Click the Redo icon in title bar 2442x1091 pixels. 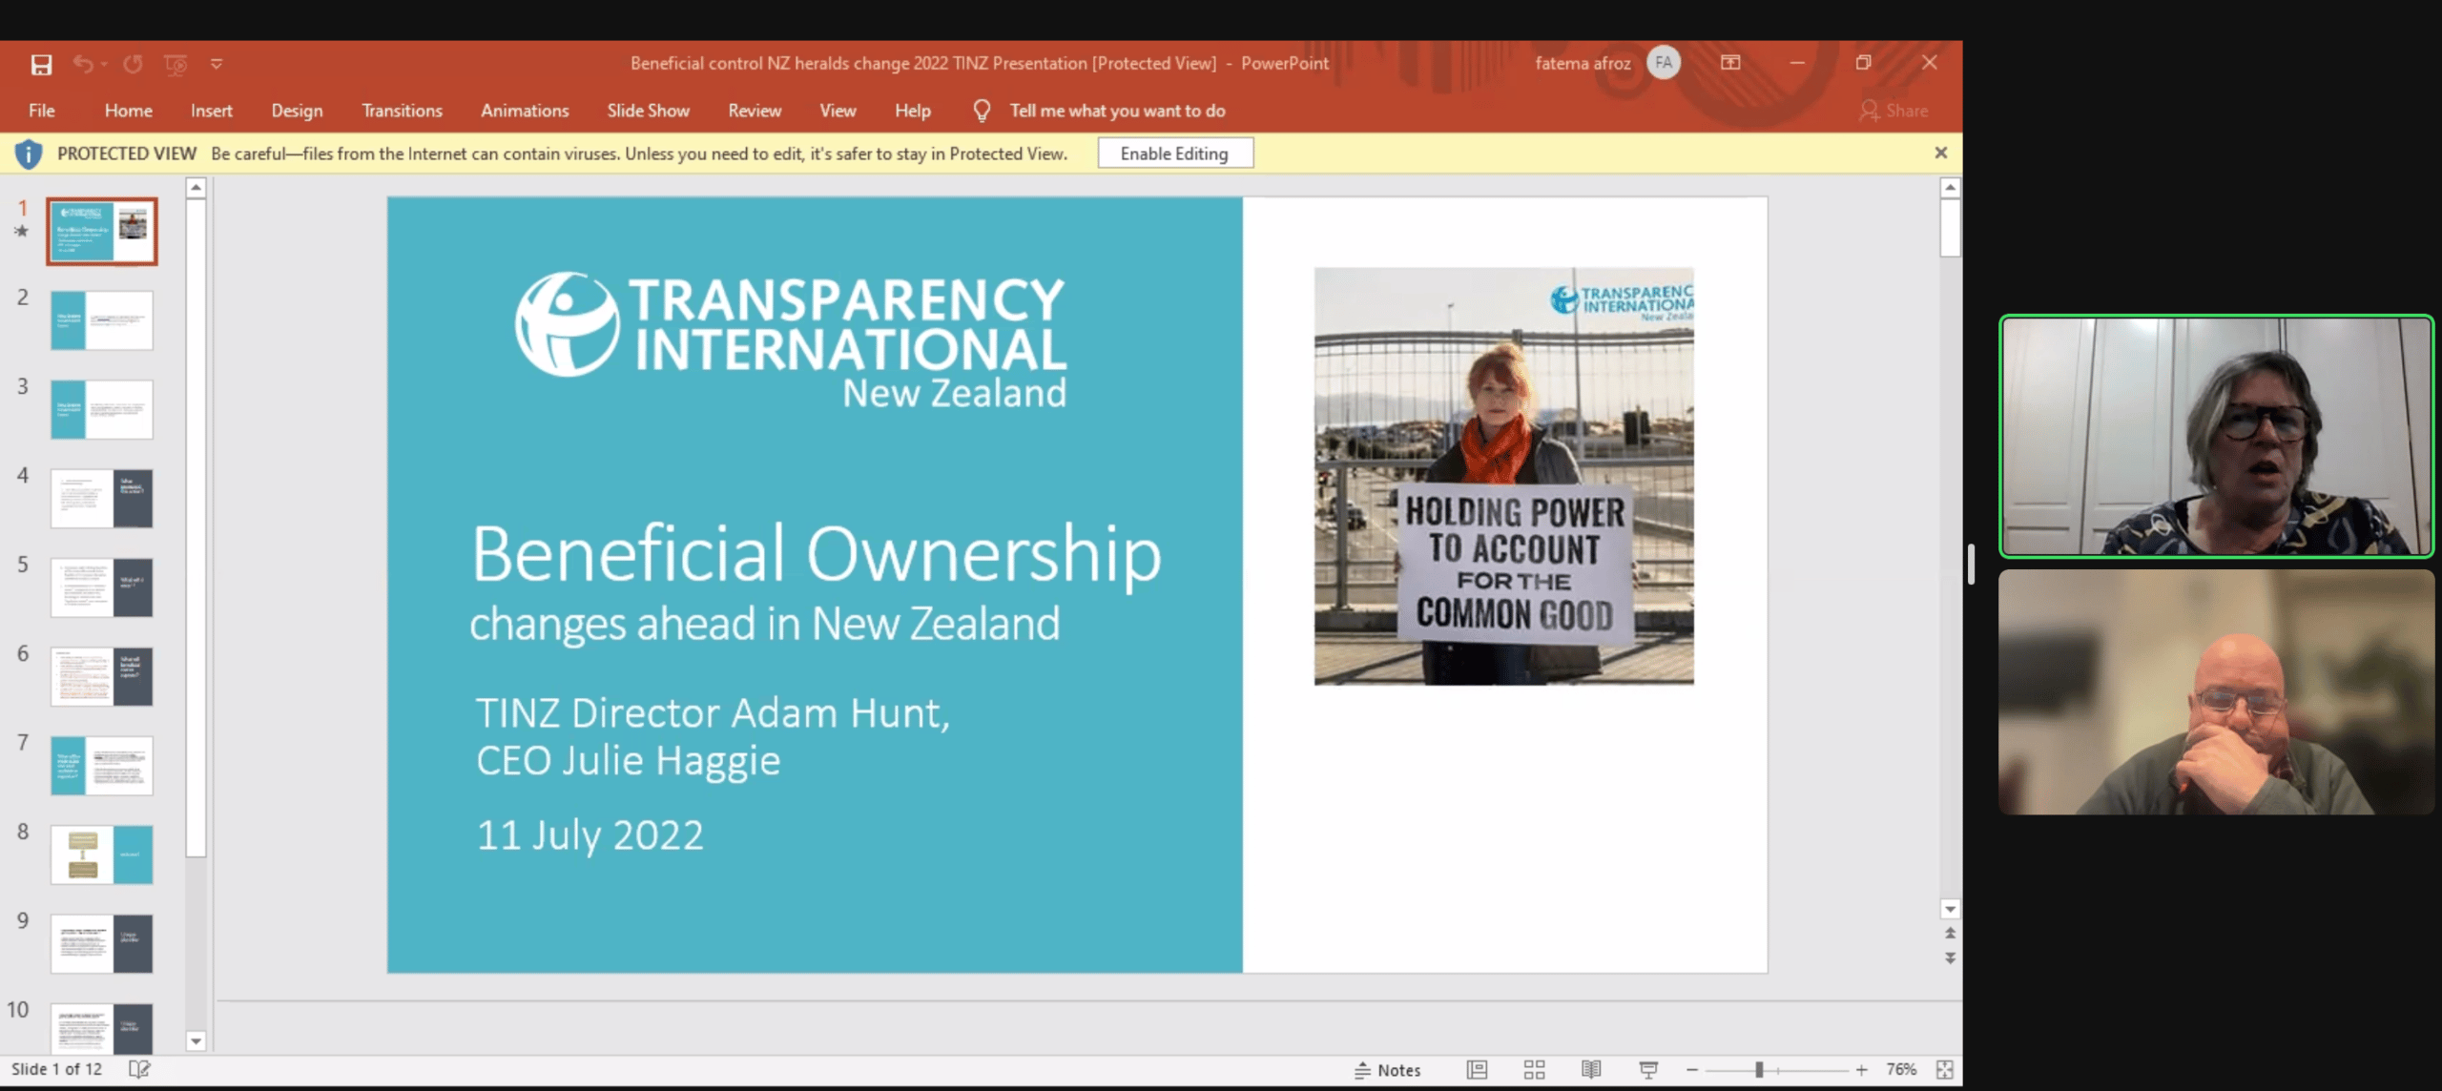click(133, 64)
